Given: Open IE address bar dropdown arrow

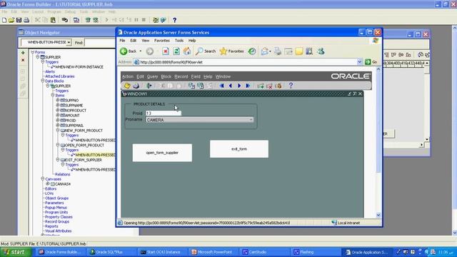Looking at the screenshot, I should point(359,62).
